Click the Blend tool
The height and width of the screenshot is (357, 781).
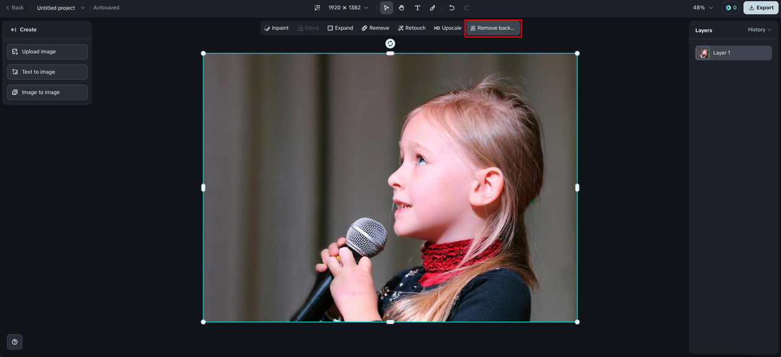pos(308,28)
